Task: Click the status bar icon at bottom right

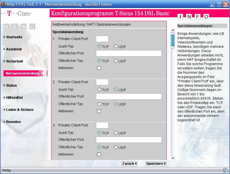Action: tap(225, 170)
